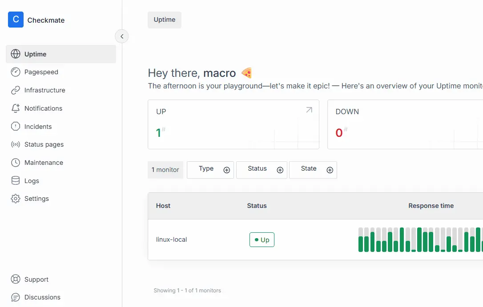The width and height of the screenshot is (483, 307).
Task: Open Logs via the database icon
Action: 16,181
